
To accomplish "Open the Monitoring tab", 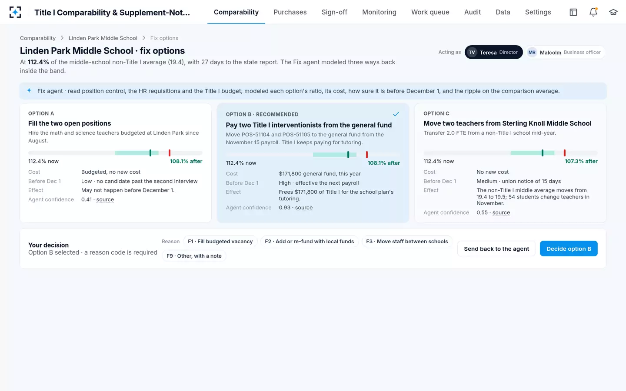I will 379,12.
